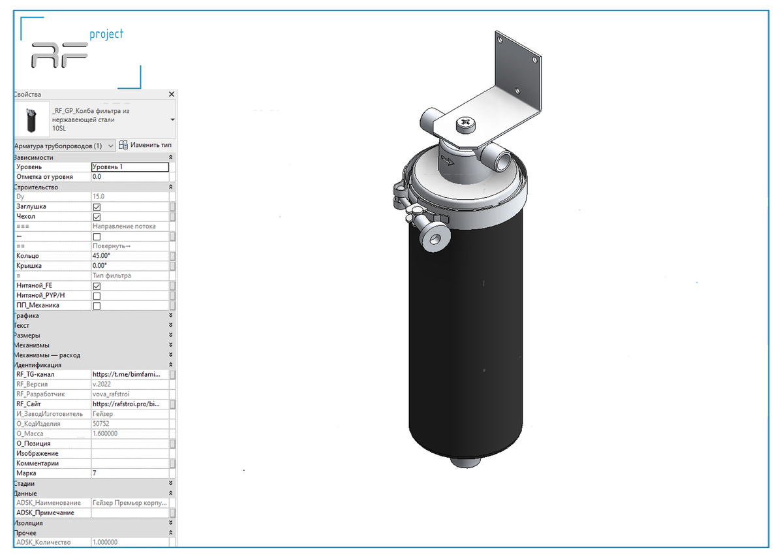Click associate-parameter button in RF_Сайт row
Screen dimensions: 783x557
[x=172, y=404]
